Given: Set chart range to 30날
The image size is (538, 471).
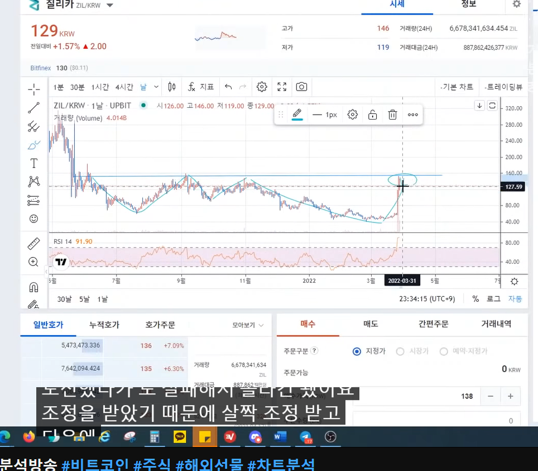Looking at the screenshot, I should click(64, 299).
